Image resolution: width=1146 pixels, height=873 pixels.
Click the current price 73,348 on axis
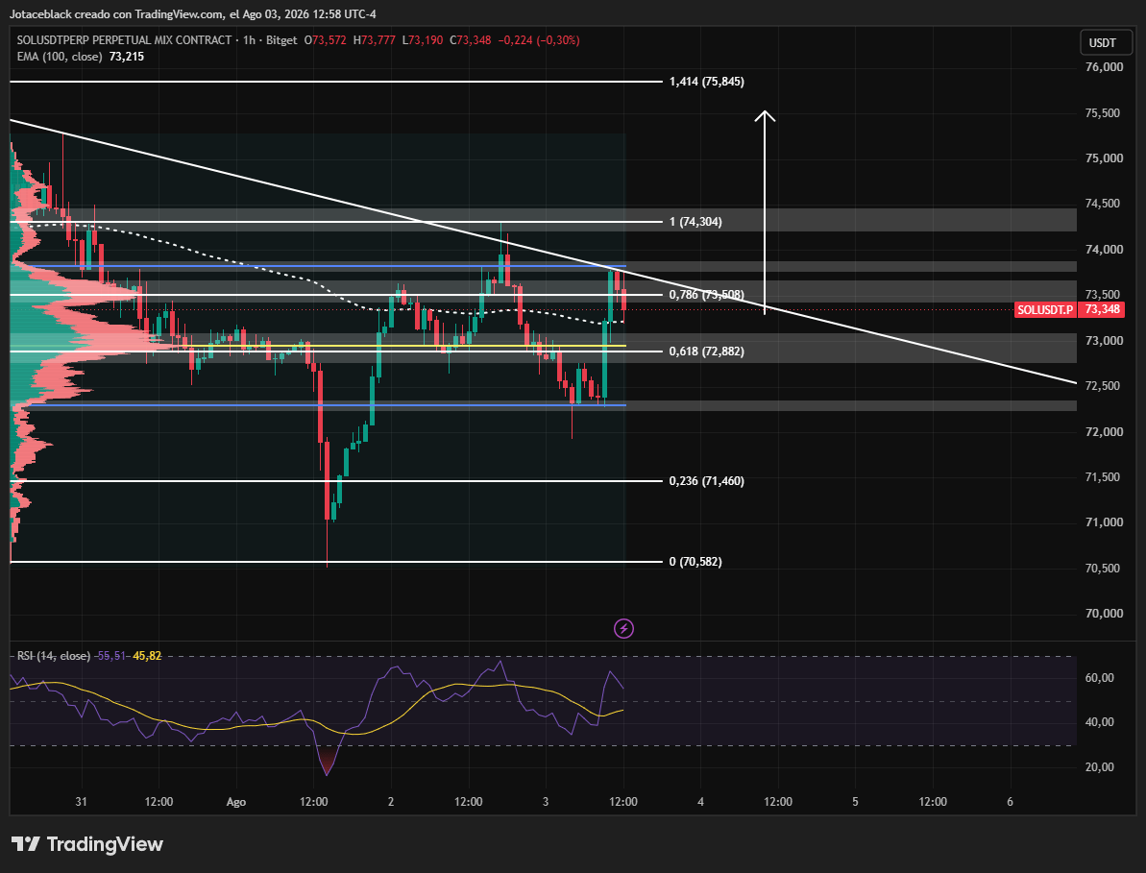pyautogui.click(x=1102, y=310)
